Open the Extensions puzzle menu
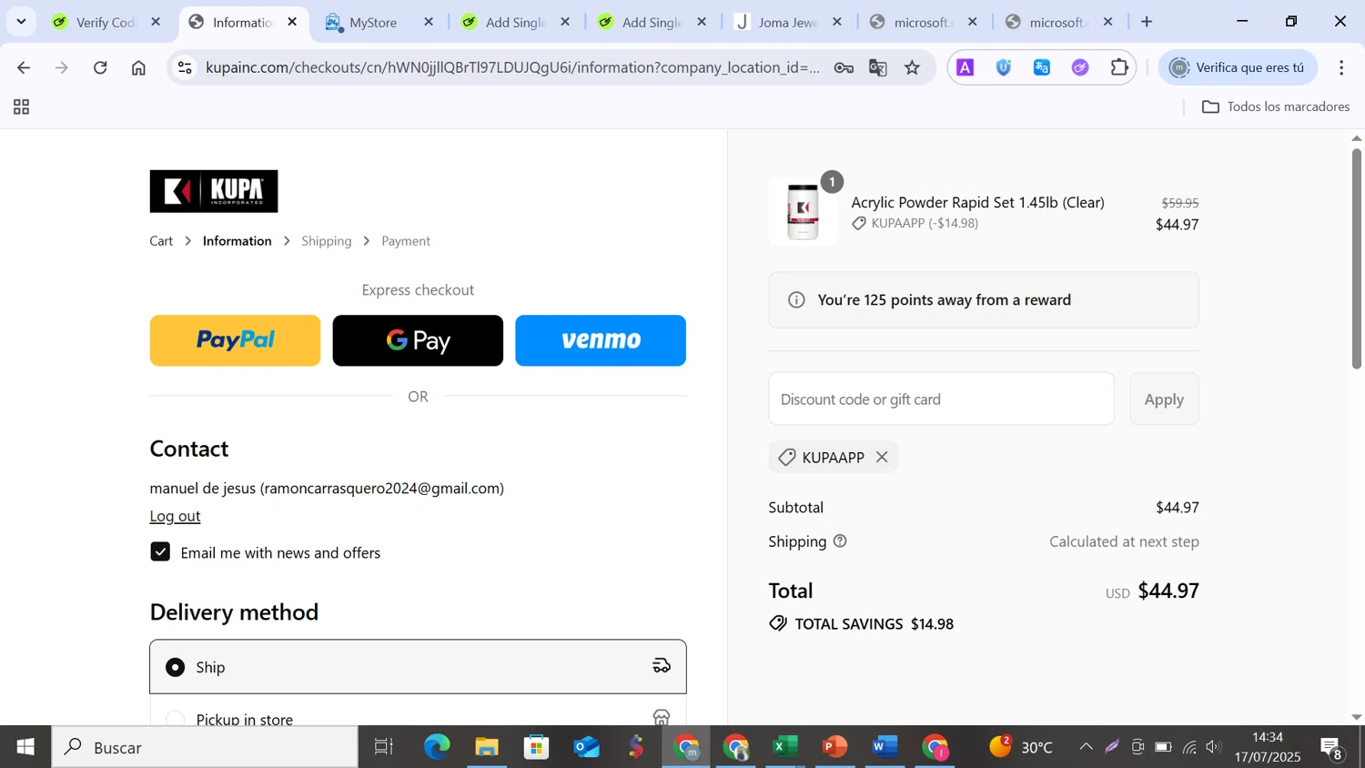 [1119, 67]
